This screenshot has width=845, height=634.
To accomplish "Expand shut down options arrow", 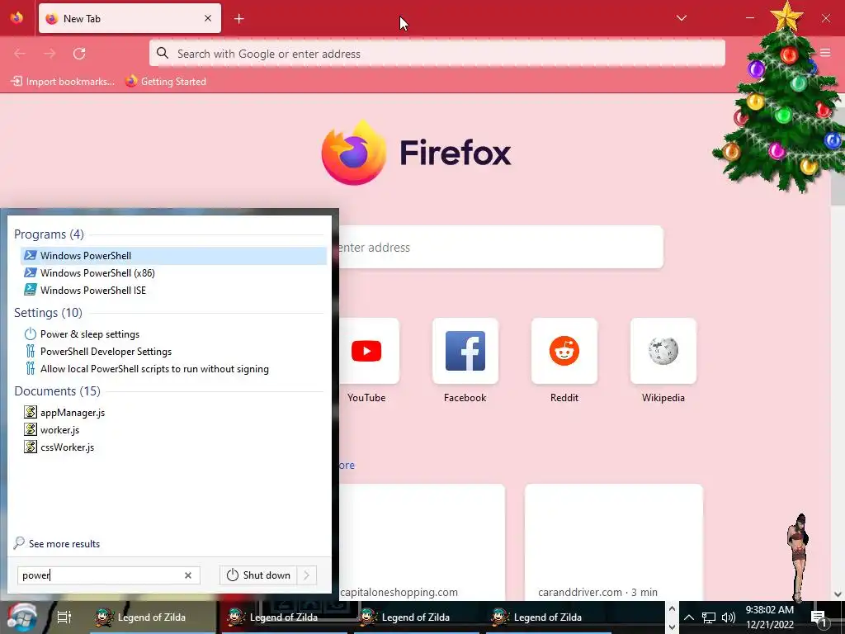I will 307,575.
